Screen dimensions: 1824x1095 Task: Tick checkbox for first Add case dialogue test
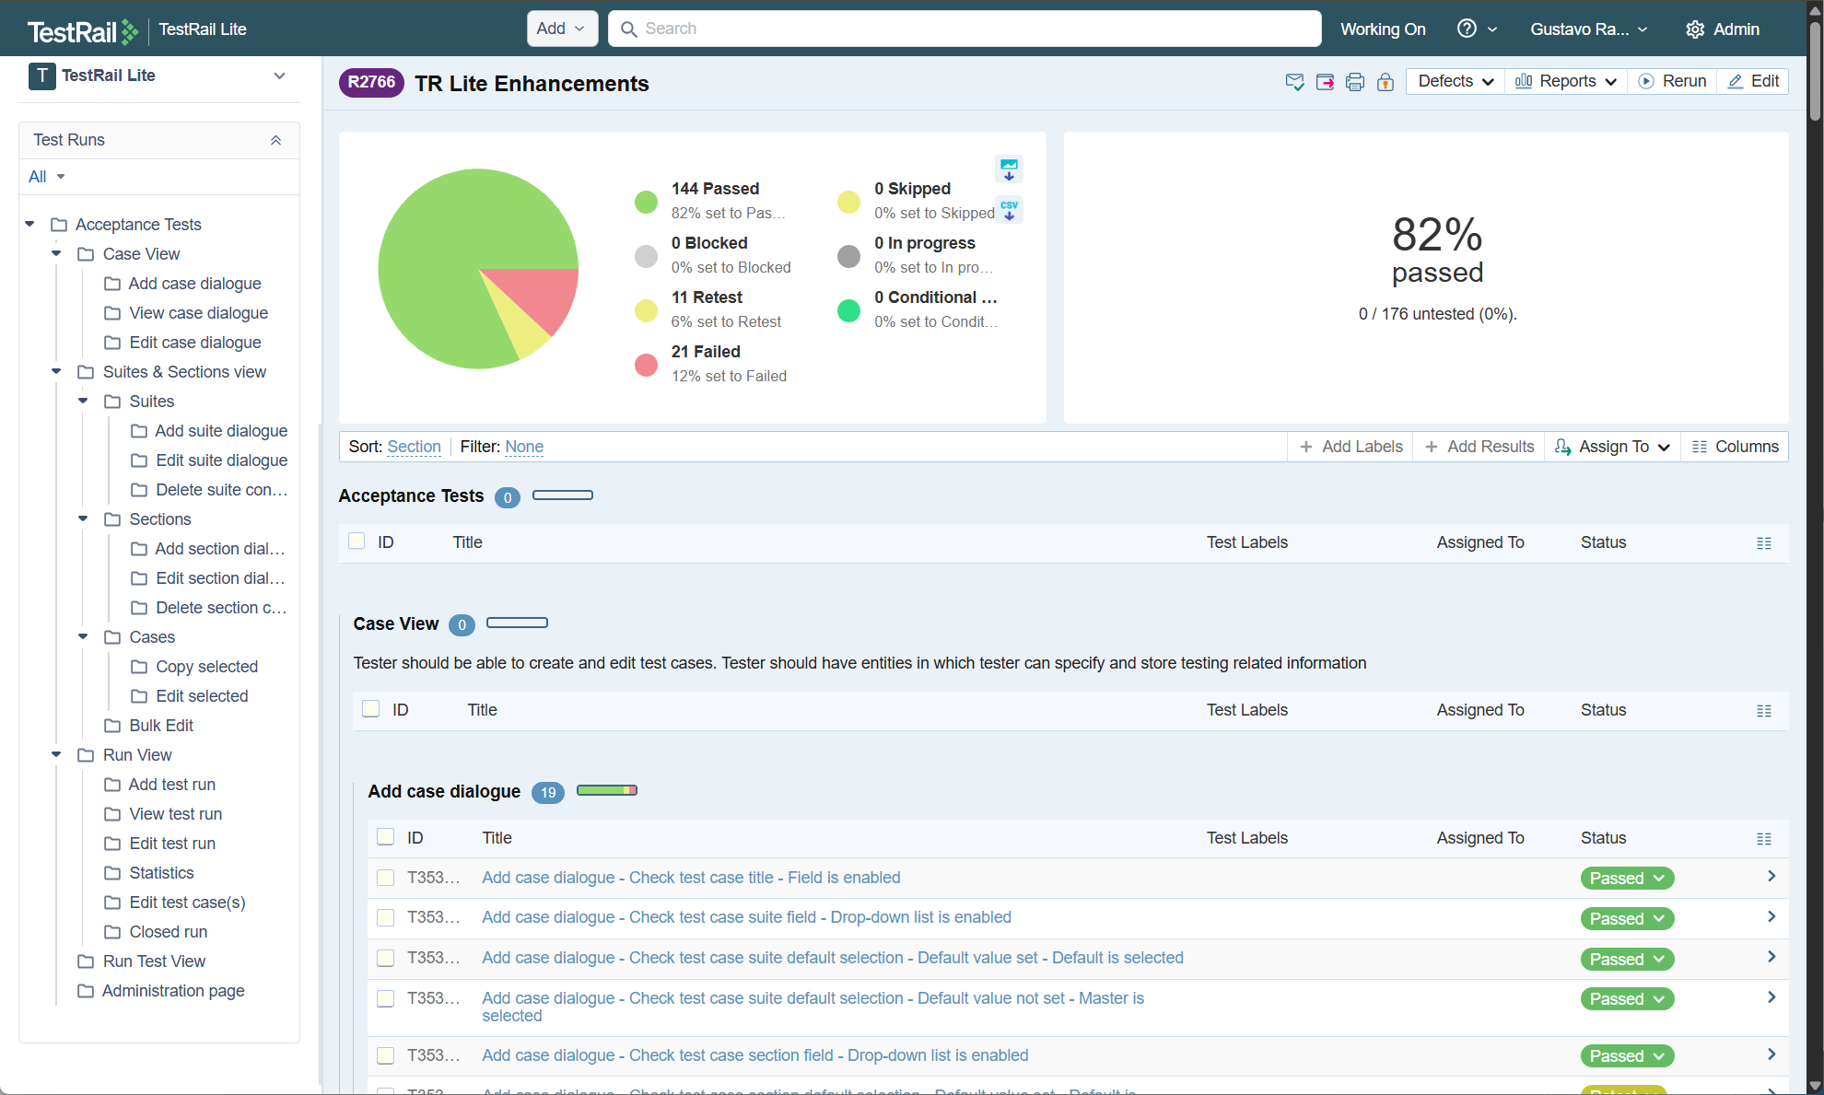[386, 878]
